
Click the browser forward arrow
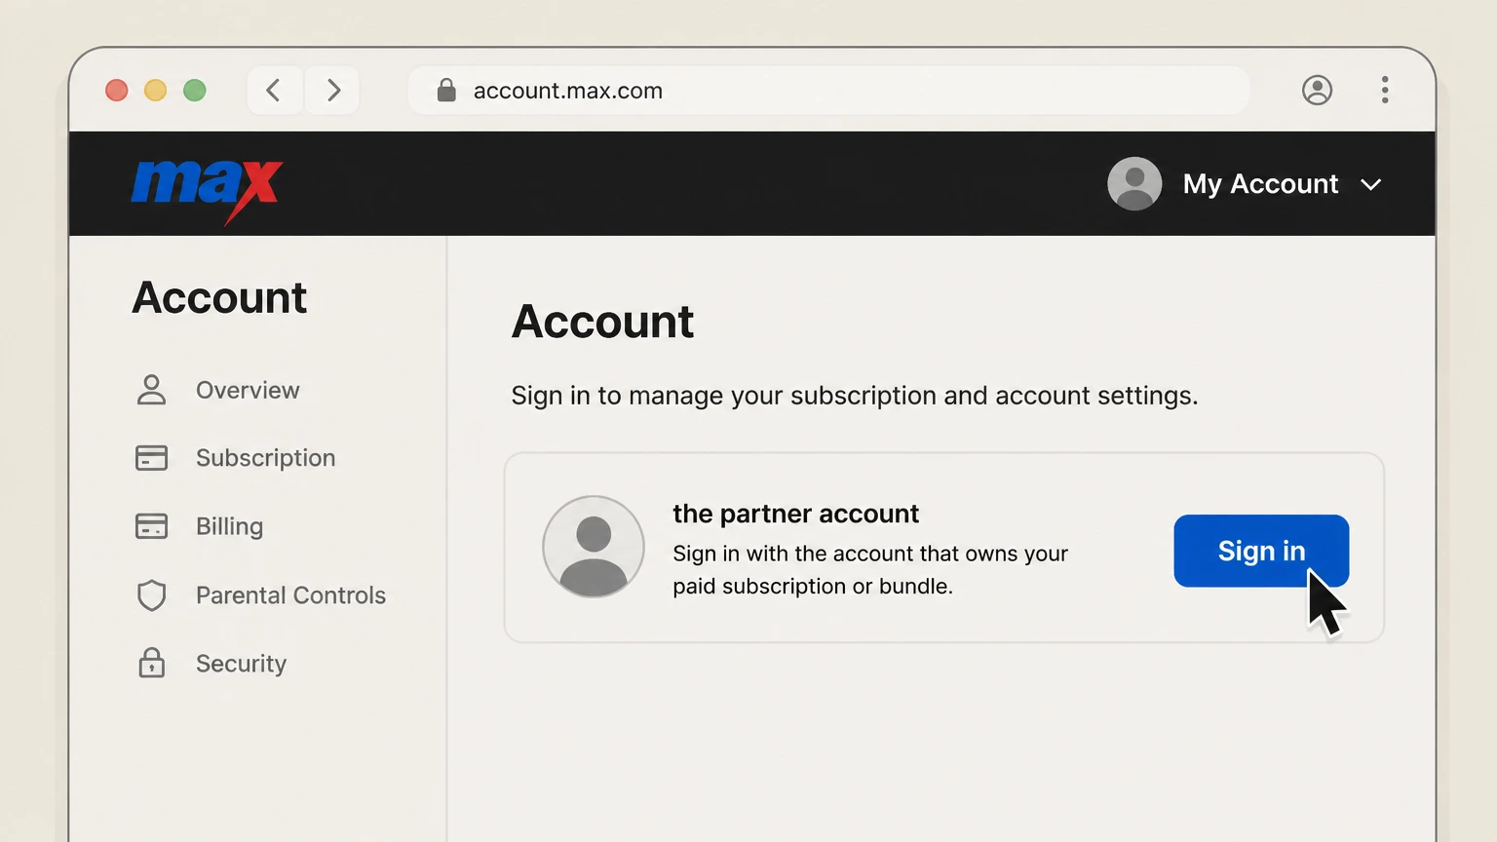click(x=332, y=91)
